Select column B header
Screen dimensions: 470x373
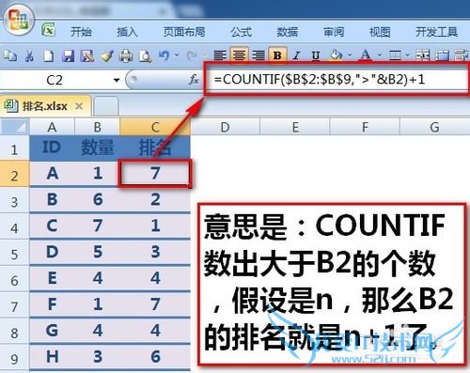pos(98,127)
